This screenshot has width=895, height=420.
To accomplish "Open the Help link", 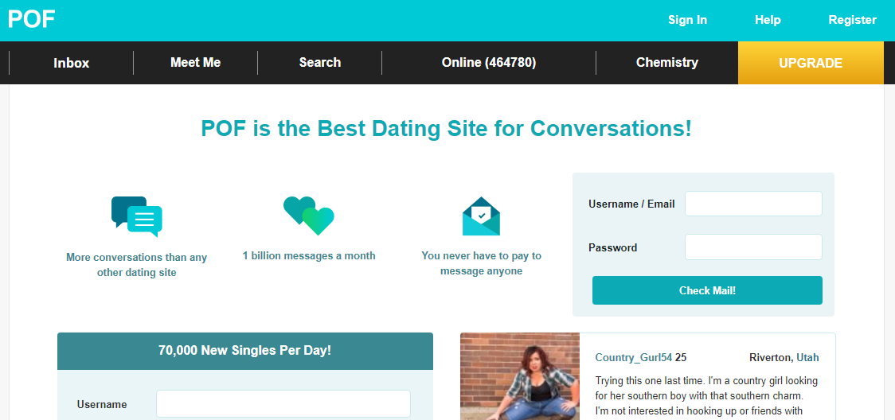I will 768,20.
